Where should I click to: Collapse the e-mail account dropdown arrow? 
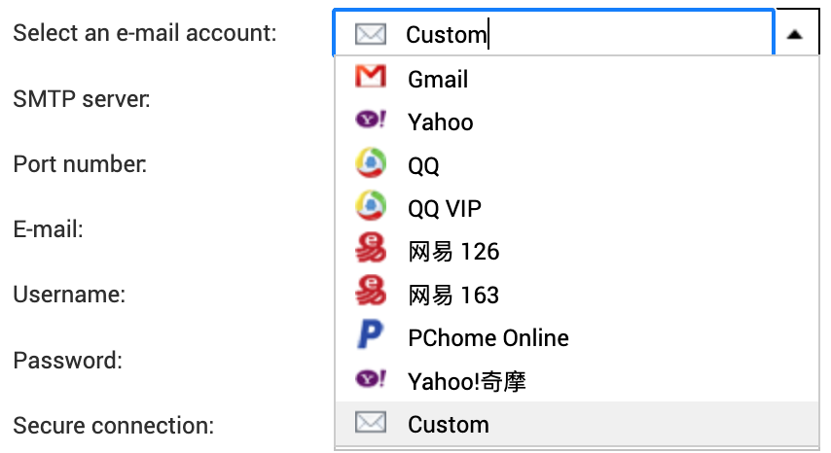(795, 34)
